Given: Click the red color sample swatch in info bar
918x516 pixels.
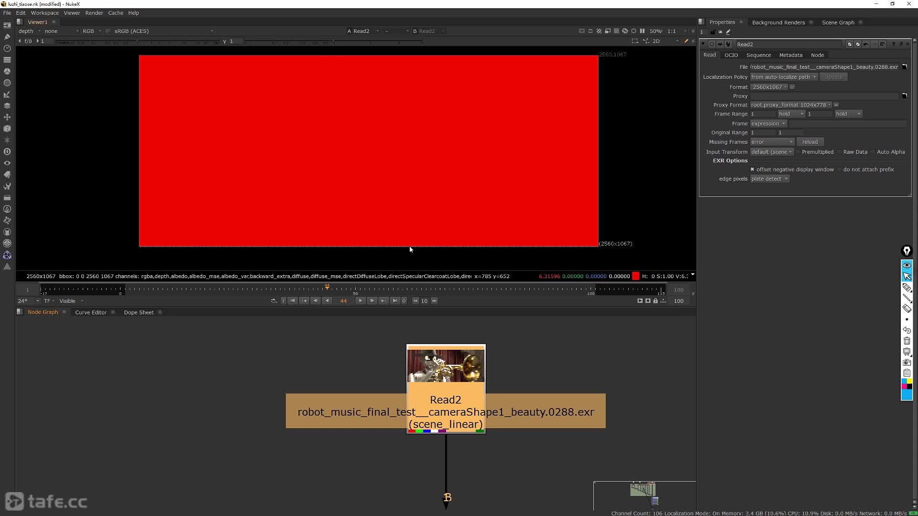Looking at the screenshot, I should click(x=636, y=276).
